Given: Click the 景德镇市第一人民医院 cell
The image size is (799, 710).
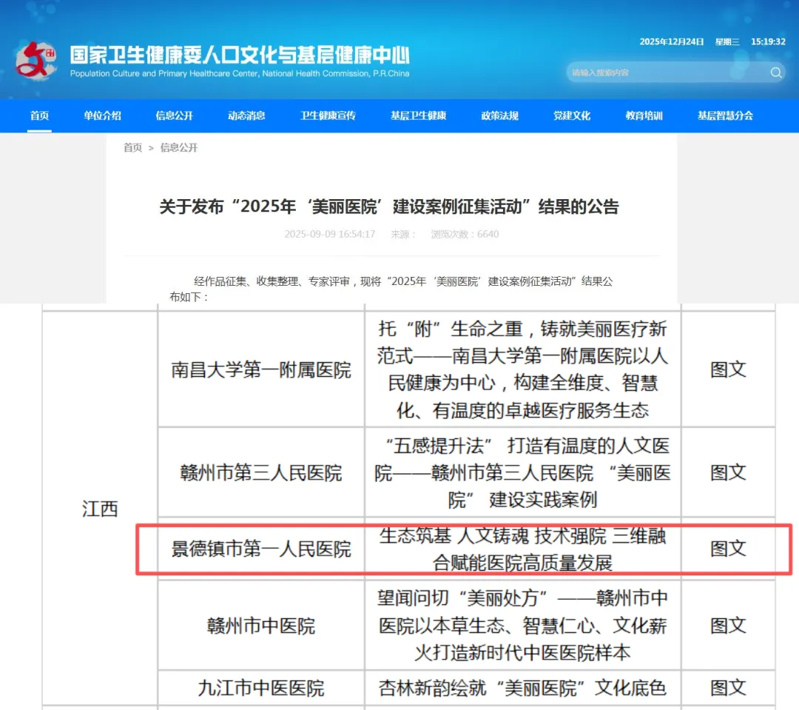Looking at the screenshot, I should pos(261,549).
